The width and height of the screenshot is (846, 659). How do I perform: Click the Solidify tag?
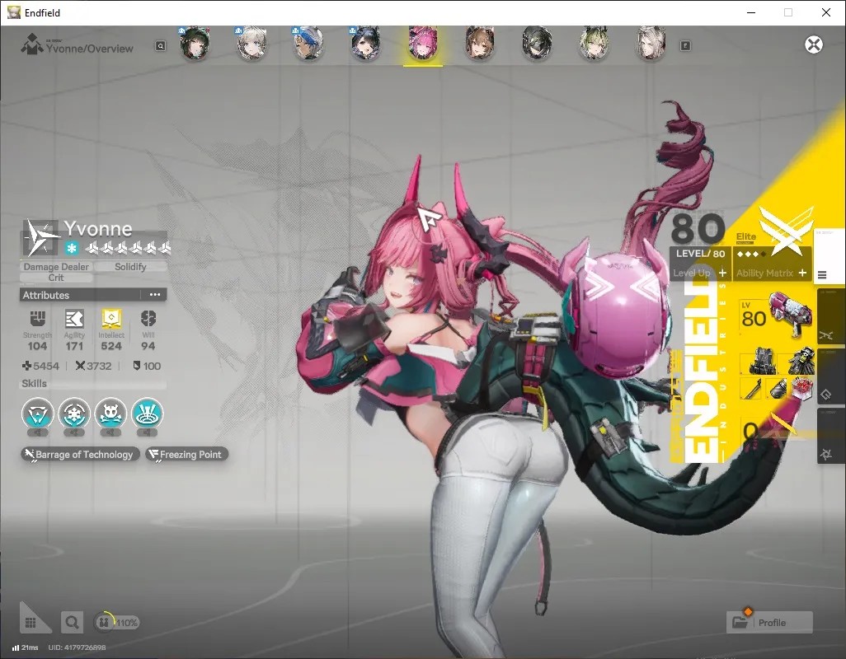coord(130,267)
